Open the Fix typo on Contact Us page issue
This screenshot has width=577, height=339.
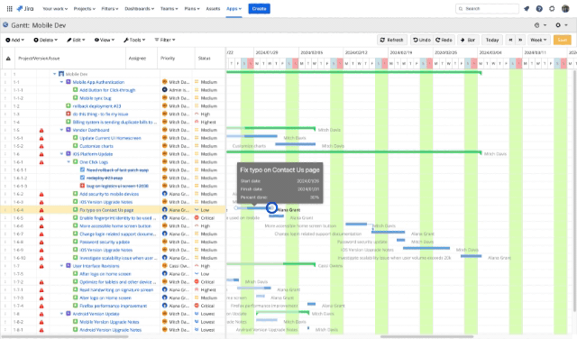click(x=106, y=210)
